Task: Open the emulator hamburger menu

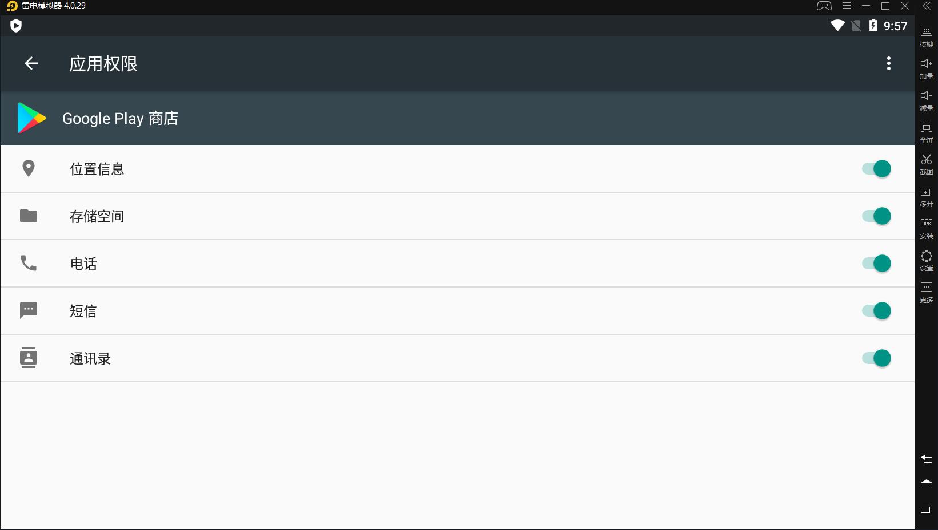Action: tap(847, 6)
